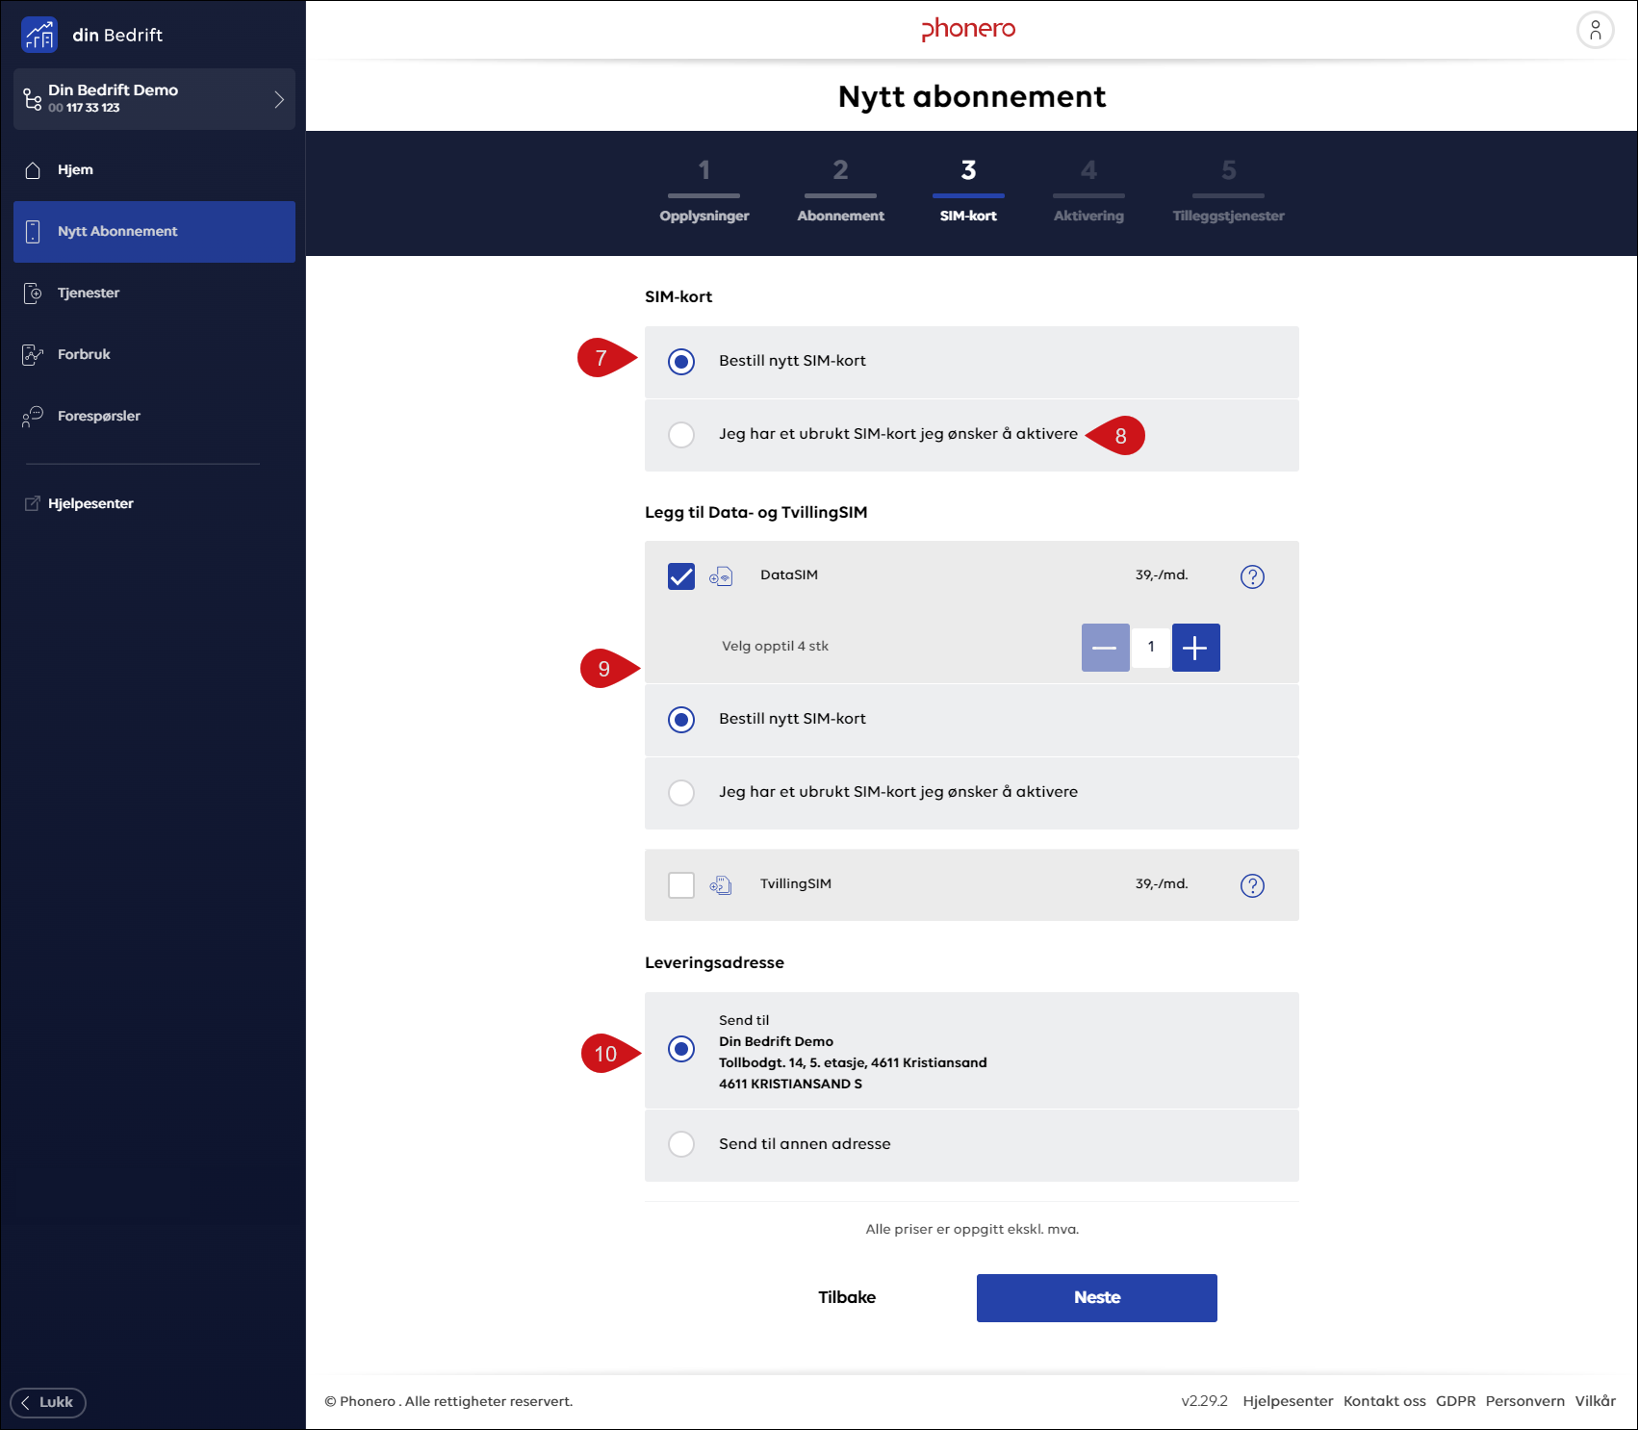Go to step 1 Opplysninger
1638x1430 pixels.
pyautogui.click(x=704, y=191)
